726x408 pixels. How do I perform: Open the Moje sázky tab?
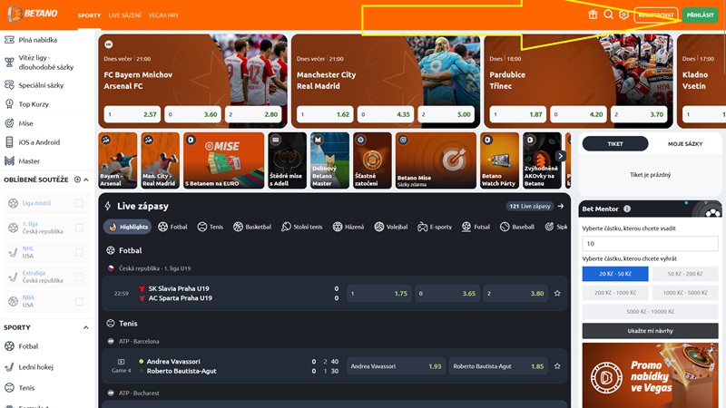tap(685, 144)
